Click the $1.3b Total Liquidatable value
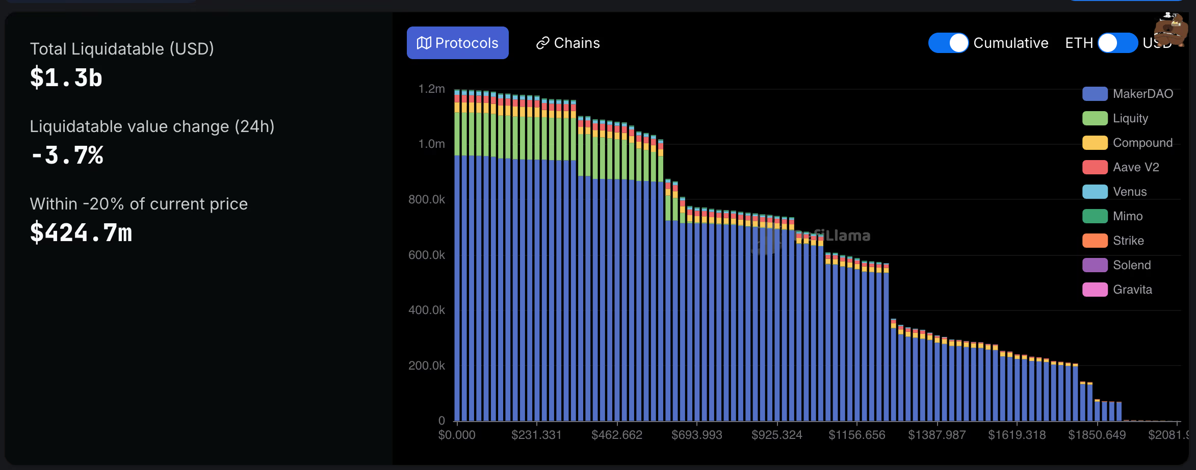 tap(66, 78)
